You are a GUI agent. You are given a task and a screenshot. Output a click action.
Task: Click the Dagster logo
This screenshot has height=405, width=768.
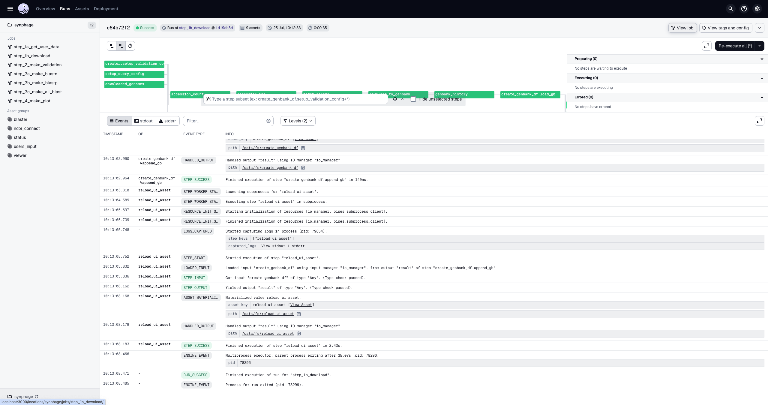click(23, 9)
